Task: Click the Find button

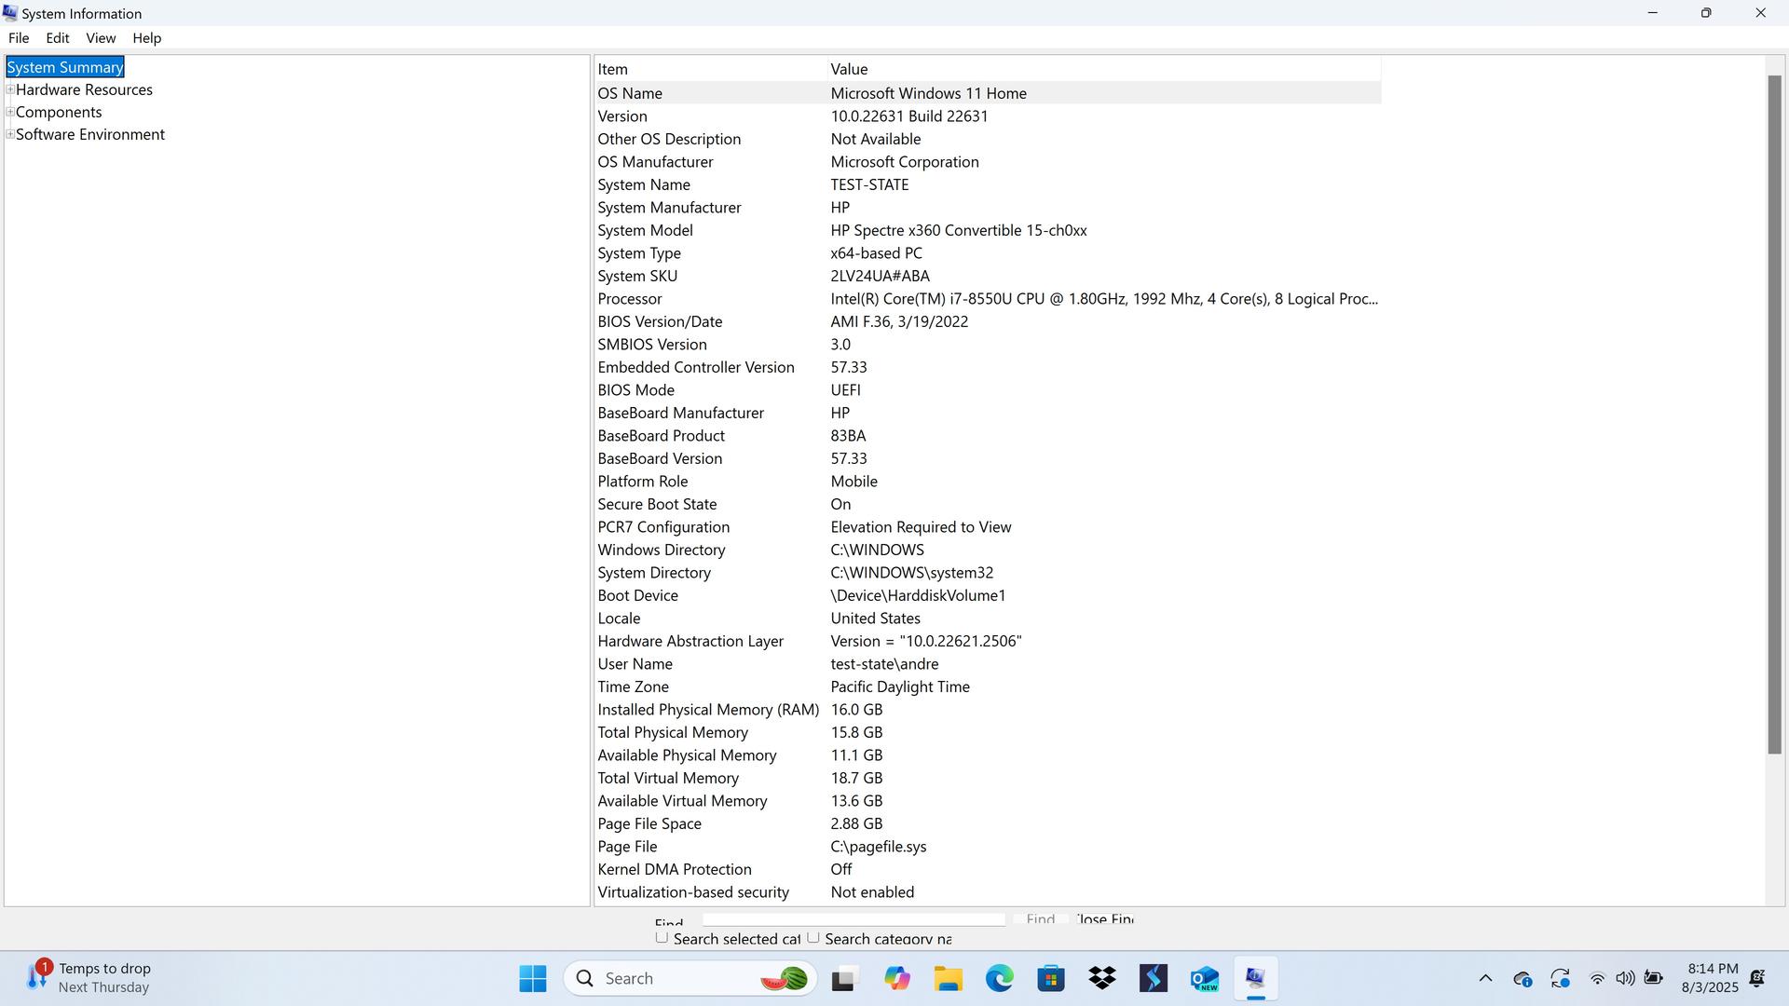Action: 1040,919
